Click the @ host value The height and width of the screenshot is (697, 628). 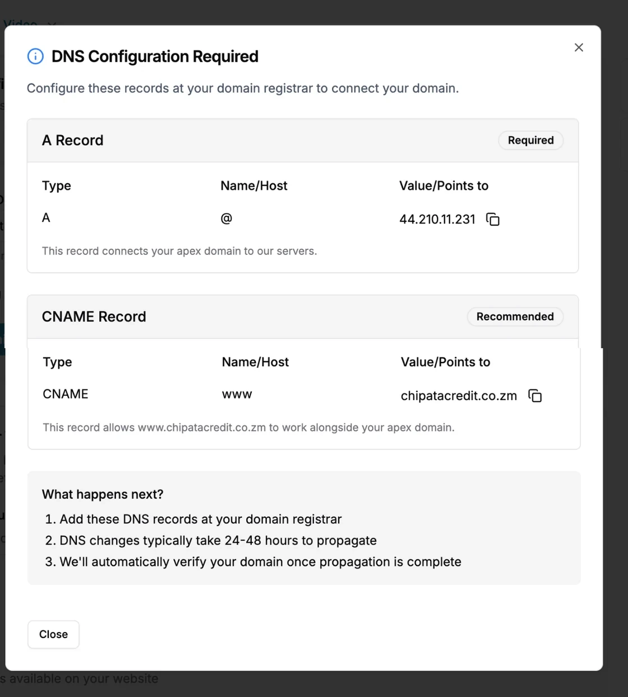(227, 219)
